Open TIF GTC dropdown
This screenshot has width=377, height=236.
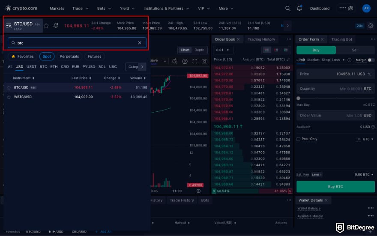pyautogui.click(x=368, y=139)
